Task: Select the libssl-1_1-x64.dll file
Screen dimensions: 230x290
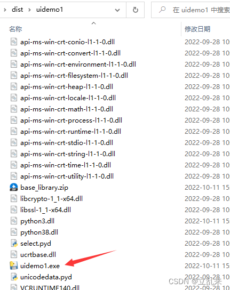Action: pyautogui.click(x=45, y=210)
